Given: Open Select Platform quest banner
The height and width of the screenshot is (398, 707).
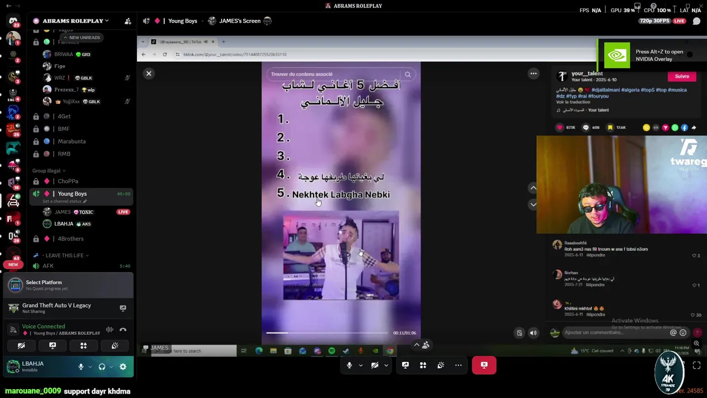Looking at the screenshot, I should [69, 285].
